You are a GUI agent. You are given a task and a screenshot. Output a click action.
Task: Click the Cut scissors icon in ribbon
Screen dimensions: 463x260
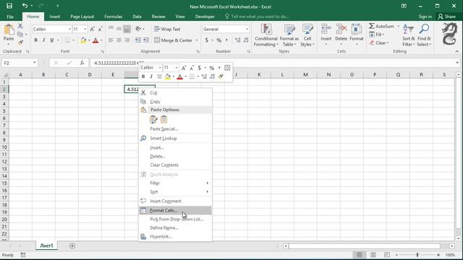click(x=20, y=26)
